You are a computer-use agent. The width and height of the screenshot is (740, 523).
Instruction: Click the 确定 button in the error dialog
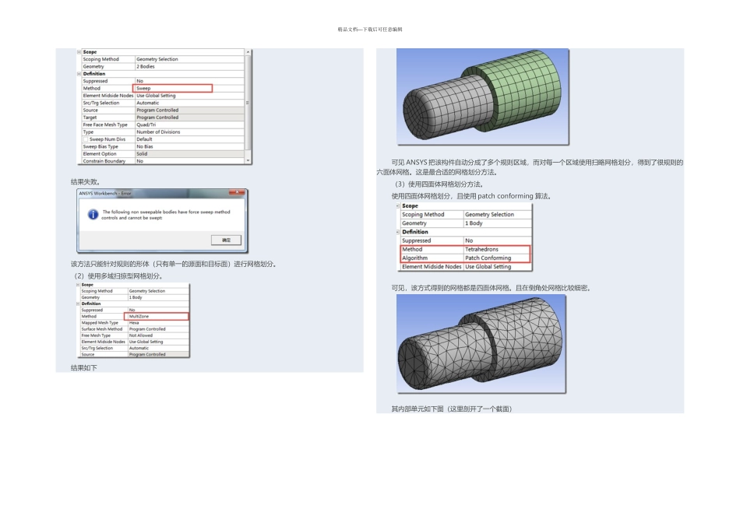point(226,240)
